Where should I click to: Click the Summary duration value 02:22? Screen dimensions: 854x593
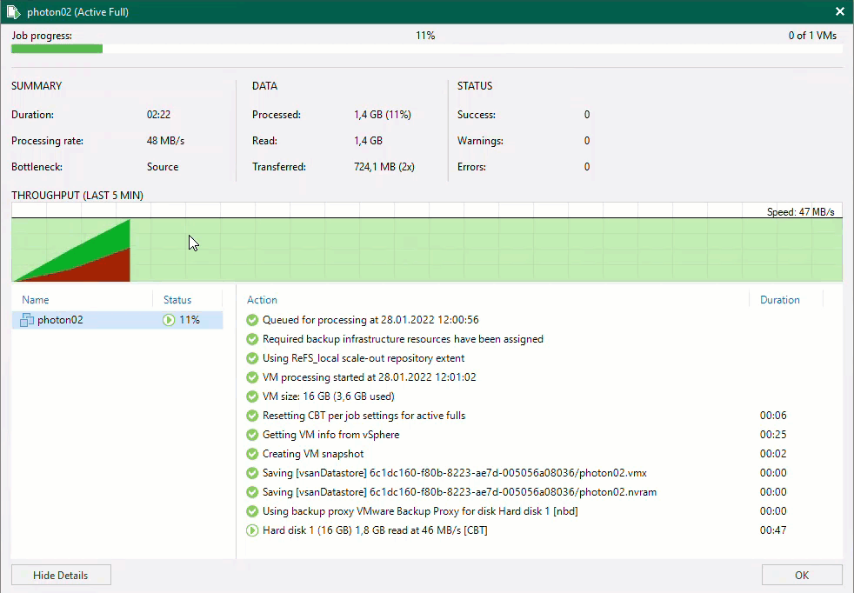coord(158,115)
